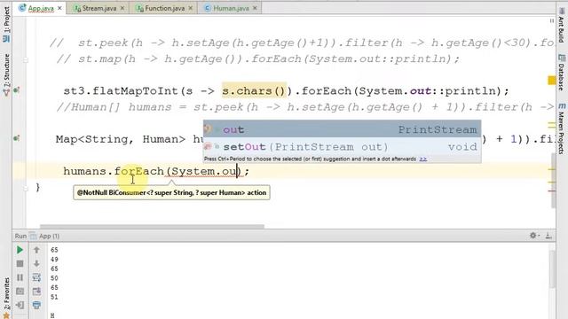
Task: Open the Favorites tool window
Action: coord(6,298)
